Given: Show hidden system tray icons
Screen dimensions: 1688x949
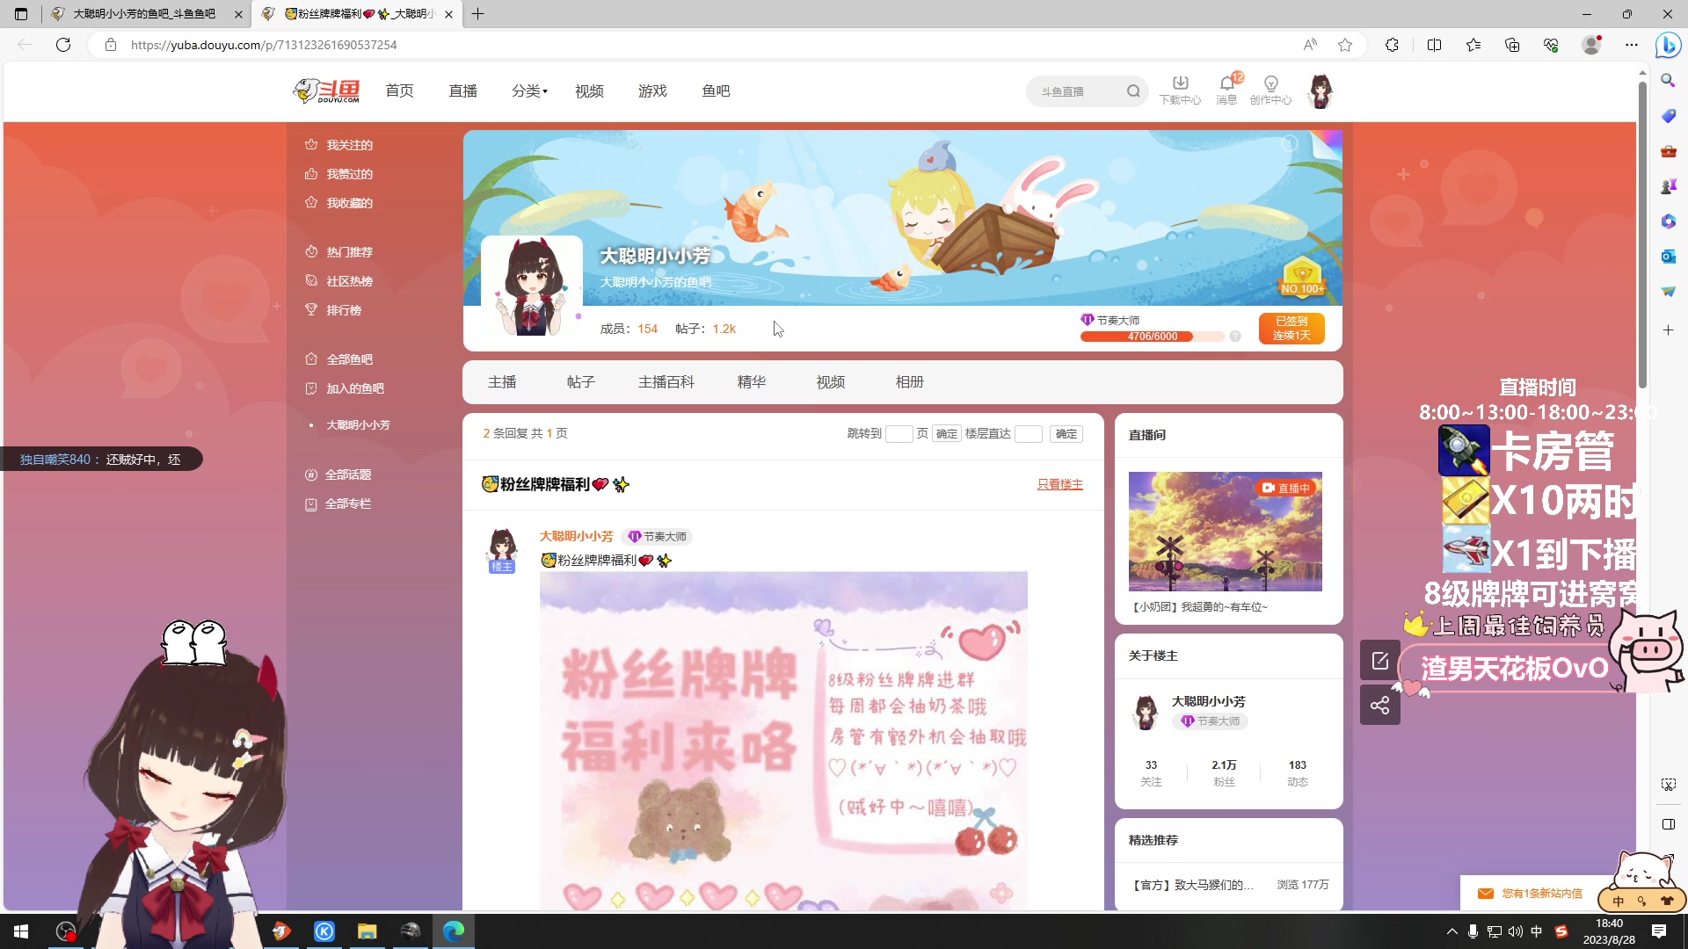Looking at the screenshot, I should tap(1452, 931).
